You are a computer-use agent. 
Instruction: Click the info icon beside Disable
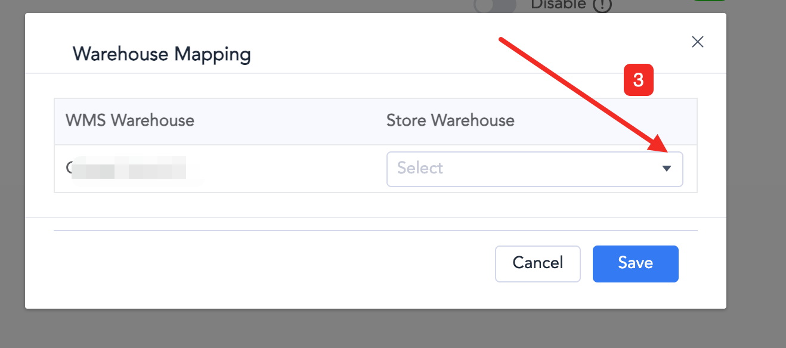tap(603, 5)
